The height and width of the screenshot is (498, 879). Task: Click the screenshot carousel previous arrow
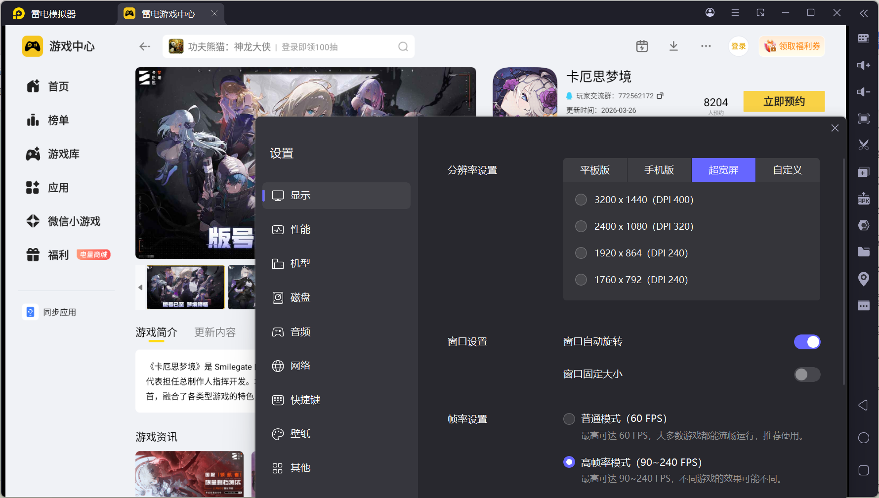[x=140, y=288]
